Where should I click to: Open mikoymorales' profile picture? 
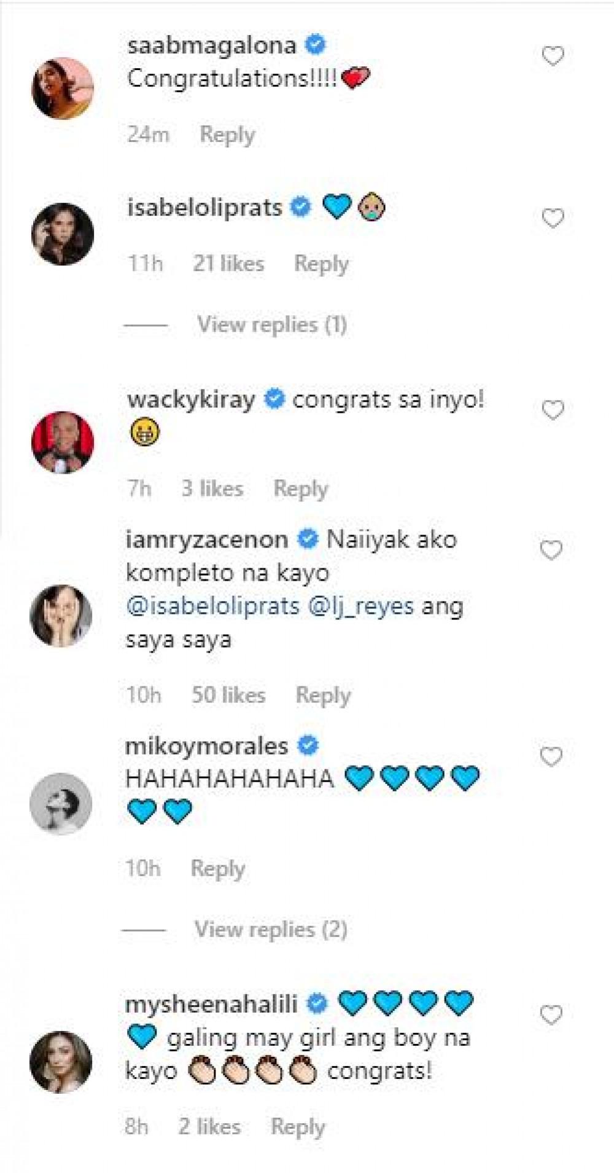pyautogui.click(x=61, y=804)
